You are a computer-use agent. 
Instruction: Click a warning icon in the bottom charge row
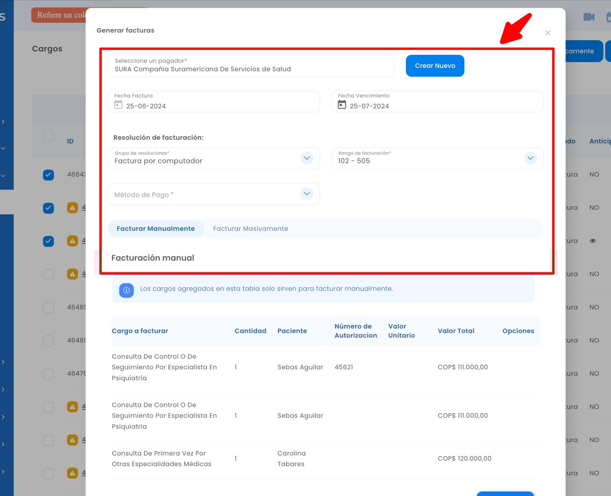tap(72, 472)
